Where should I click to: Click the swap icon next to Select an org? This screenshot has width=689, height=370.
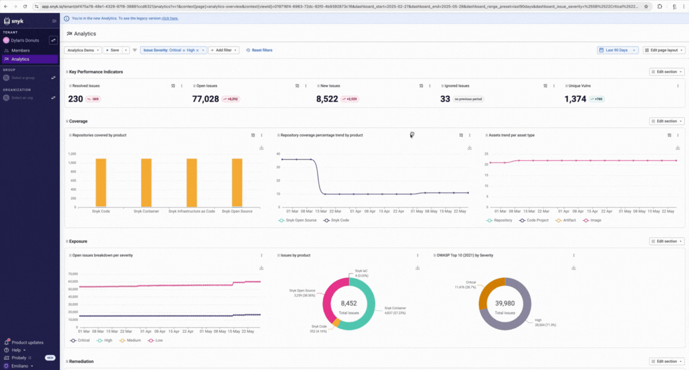(53, 98)
